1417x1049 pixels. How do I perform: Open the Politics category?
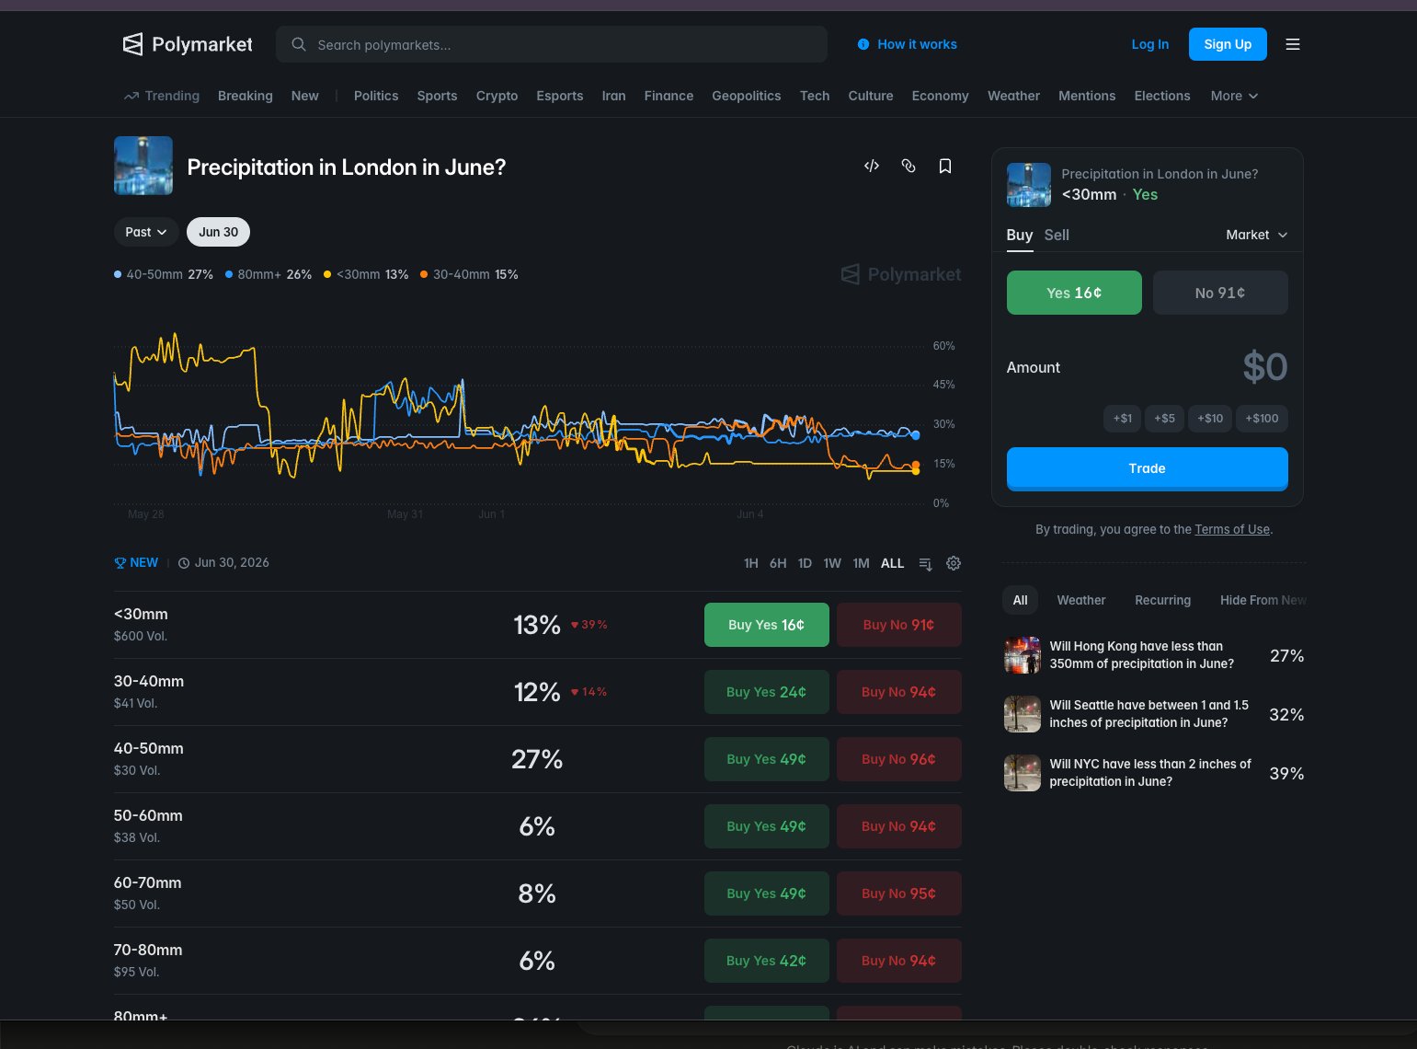point(376,96)
